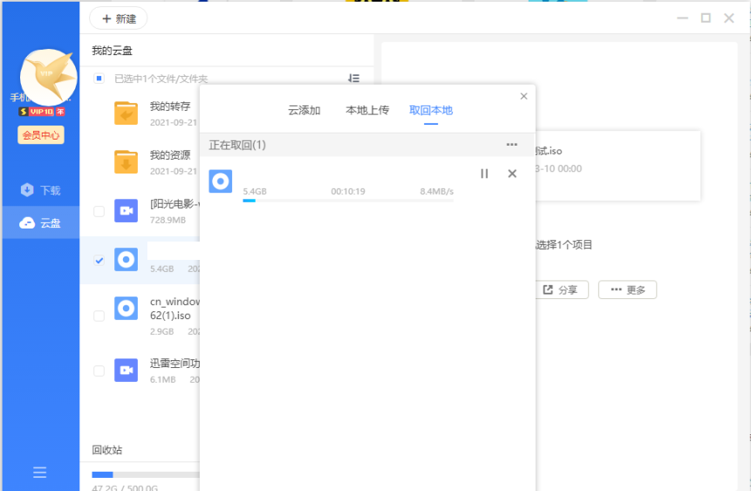Open the file list sort options
Image resolution: width=751 pixels, height=491 pixels.
(353, 78)
